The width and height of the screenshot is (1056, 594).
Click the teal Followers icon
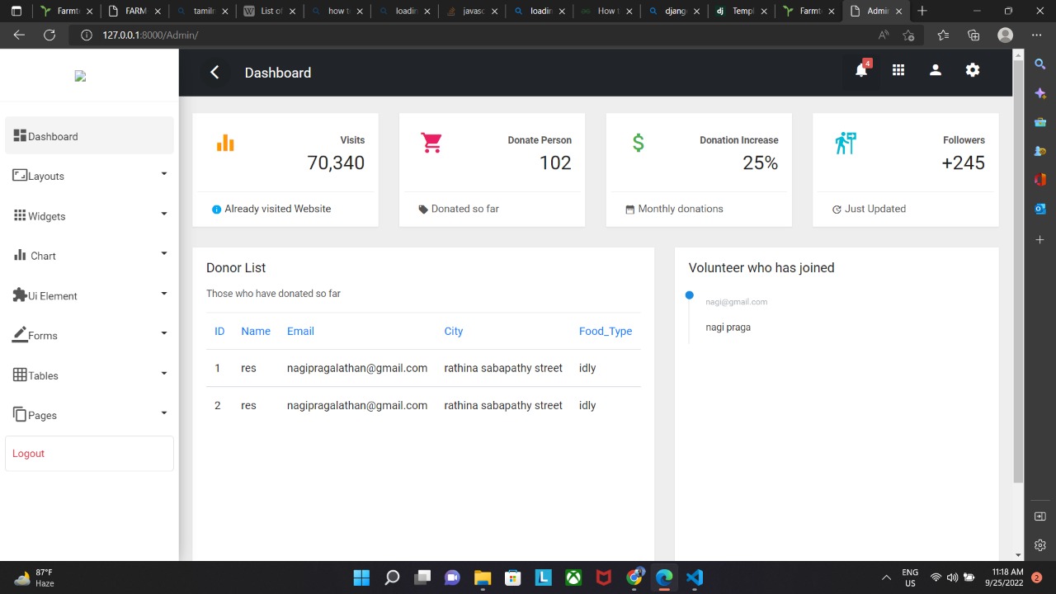click(845, 143)
